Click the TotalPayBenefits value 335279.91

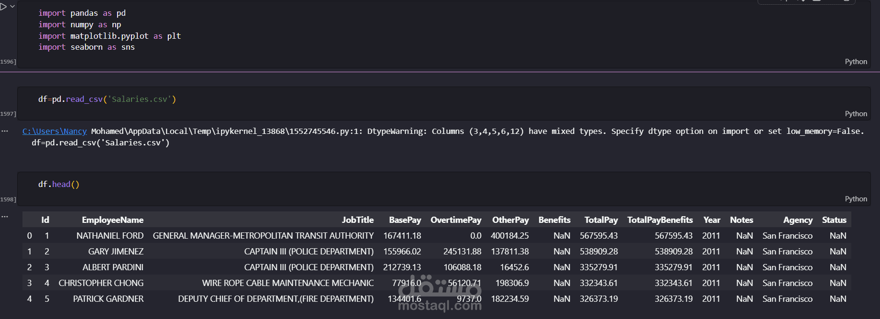pos(674,267)
